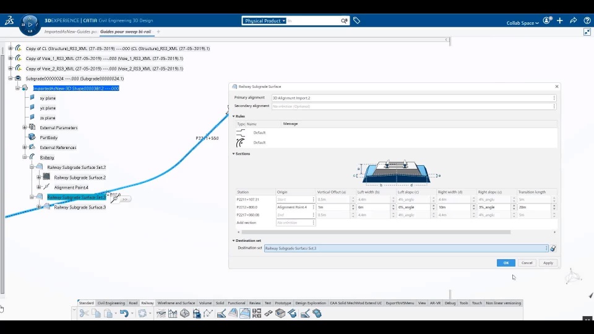Click the Vertical Offset 1m stepper
The image size is (594, 334).
click(x=353, y=207)
